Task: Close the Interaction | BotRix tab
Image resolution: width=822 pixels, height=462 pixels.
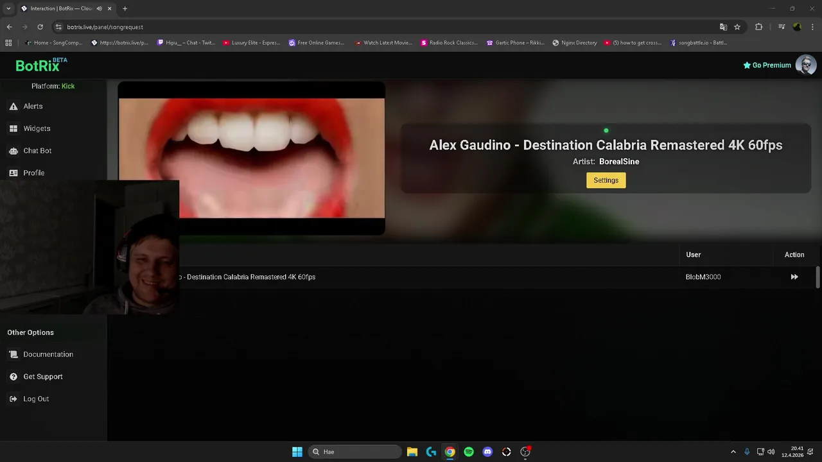Action: click(110, 8)
